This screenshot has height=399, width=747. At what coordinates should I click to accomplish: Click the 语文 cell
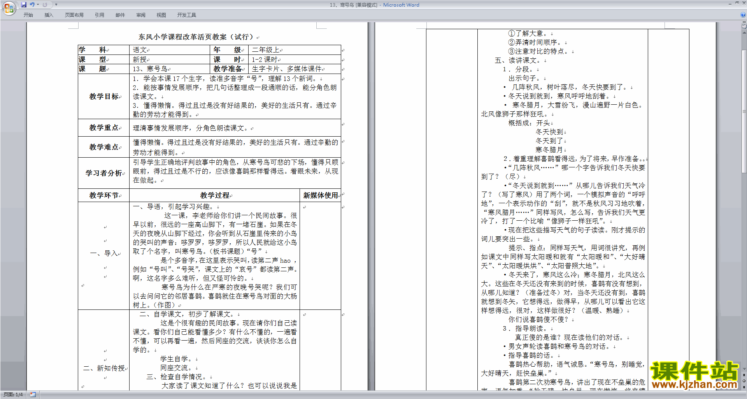point(170,50)
